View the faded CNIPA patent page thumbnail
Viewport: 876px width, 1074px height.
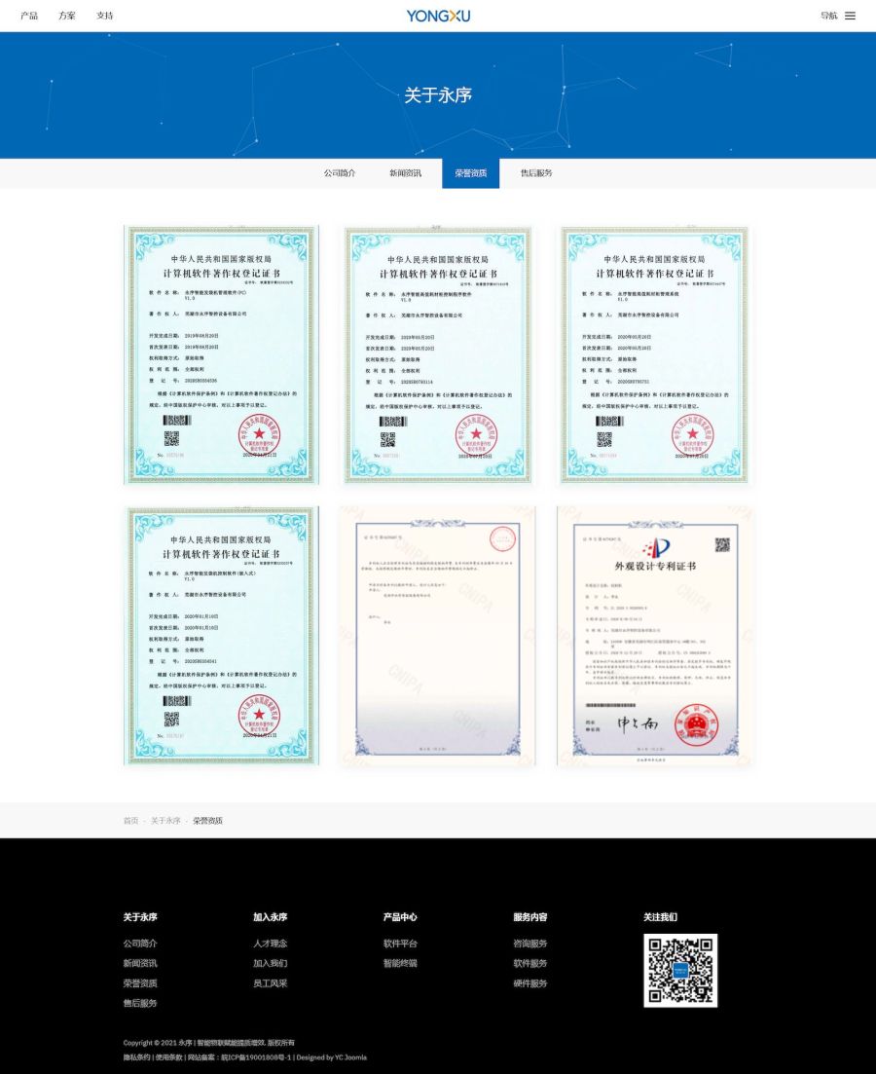[x=437, y=635]
